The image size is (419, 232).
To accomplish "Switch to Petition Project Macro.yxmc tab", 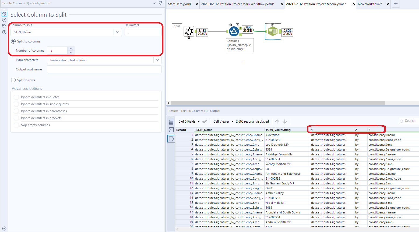I will tap(316, 4).
